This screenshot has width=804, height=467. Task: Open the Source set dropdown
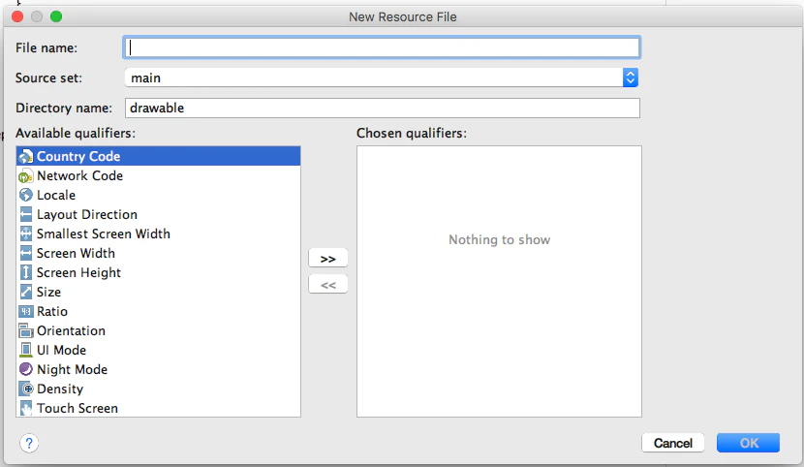click(382, 78)
